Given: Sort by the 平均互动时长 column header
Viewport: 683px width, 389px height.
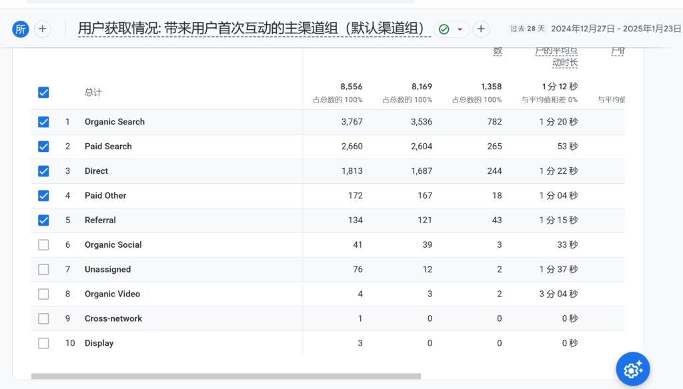Looking at the screenshot, I should [x=556, y=57].
